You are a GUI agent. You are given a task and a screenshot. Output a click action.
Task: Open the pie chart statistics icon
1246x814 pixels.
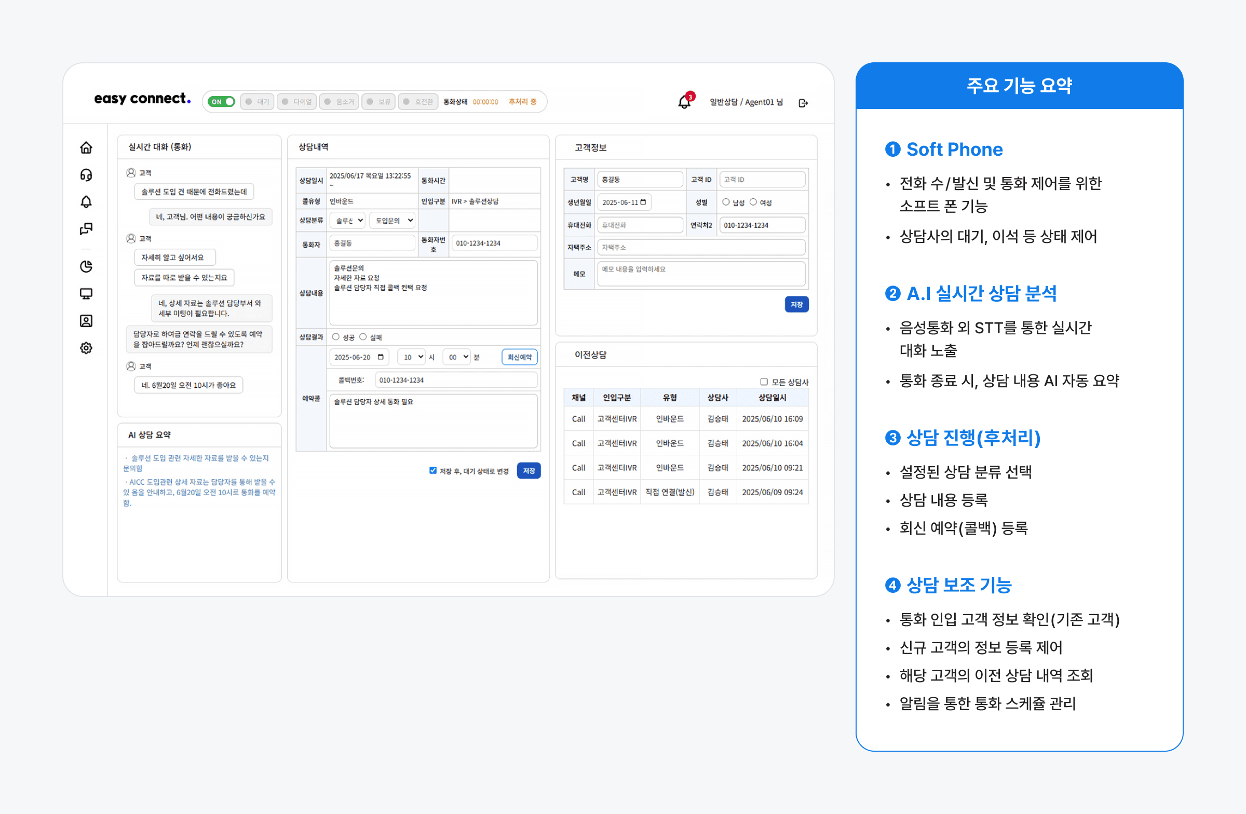pos(86,266)
